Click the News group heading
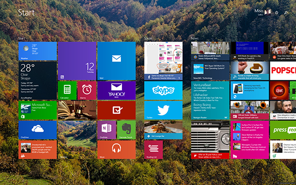This screenshot has width=296, height=185. coord(194,38)
